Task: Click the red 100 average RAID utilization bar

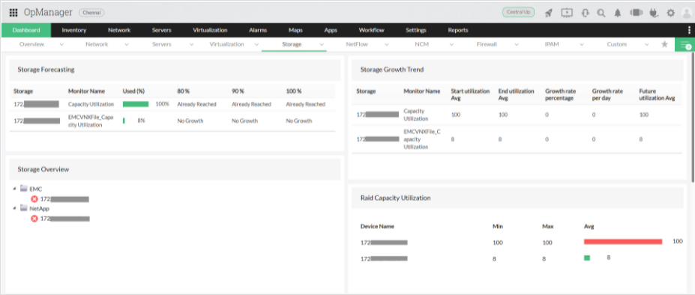Action: click(623, 241)
